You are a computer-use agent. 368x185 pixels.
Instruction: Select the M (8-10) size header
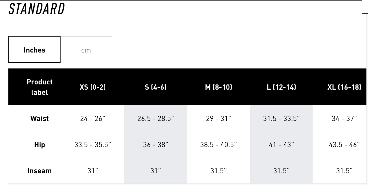tap(218, 87)
